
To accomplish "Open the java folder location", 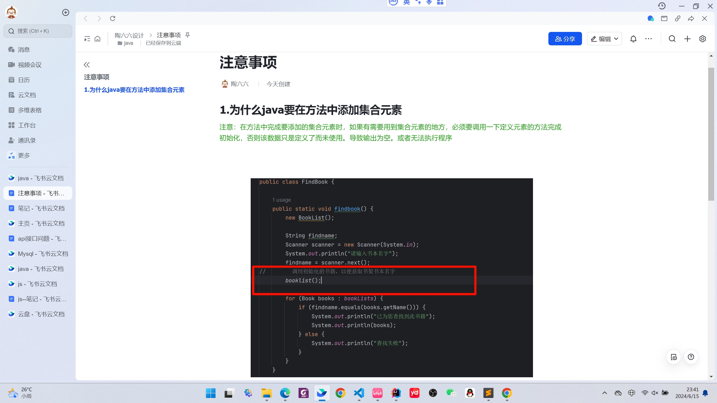I will [x=125, y=43].
